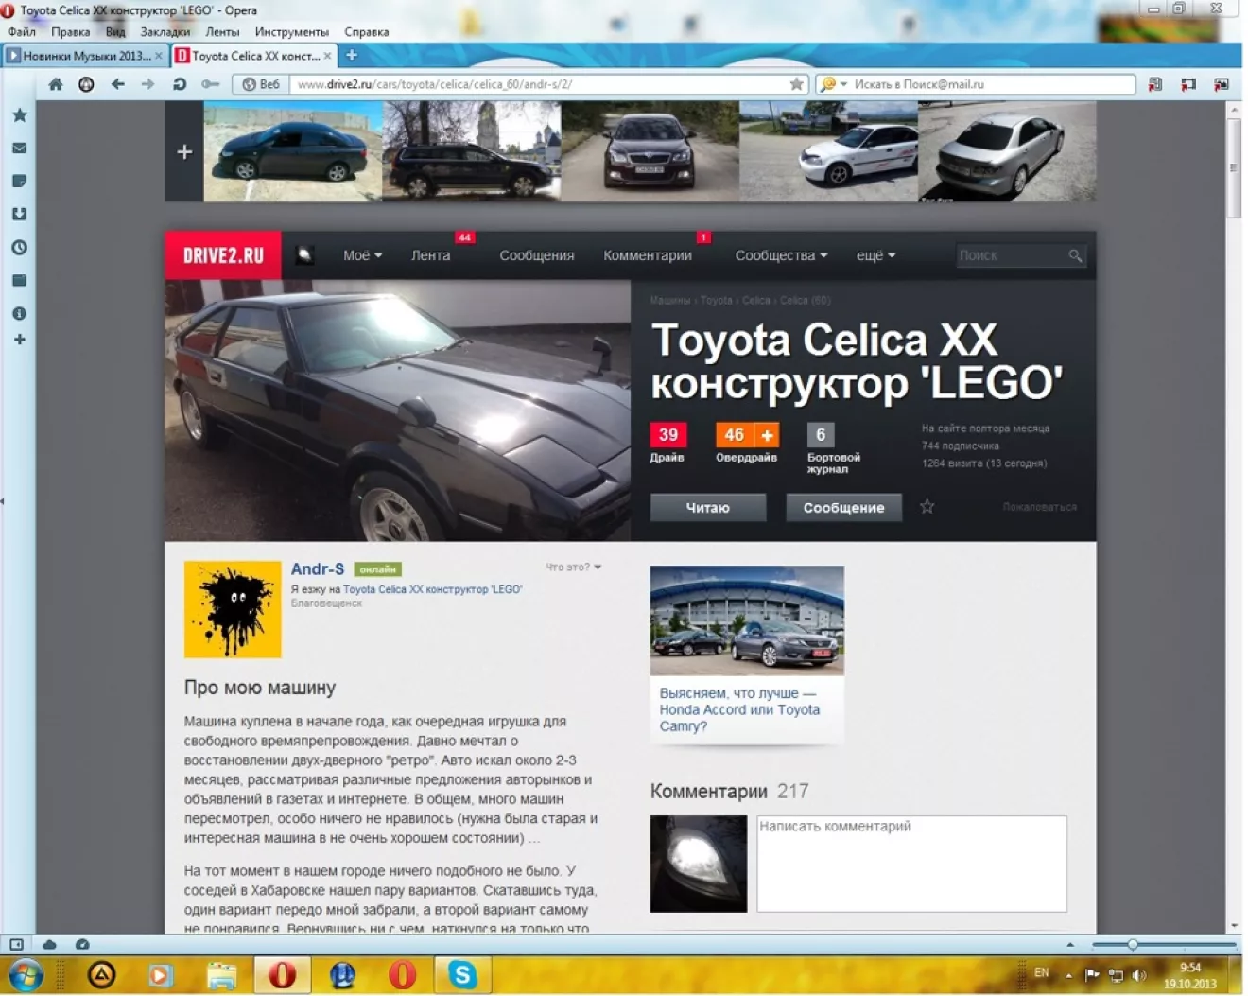Screen dimensions: 1248x996
Task: Expand the Сообщества dropdown menu
Action: pos(781,255)
